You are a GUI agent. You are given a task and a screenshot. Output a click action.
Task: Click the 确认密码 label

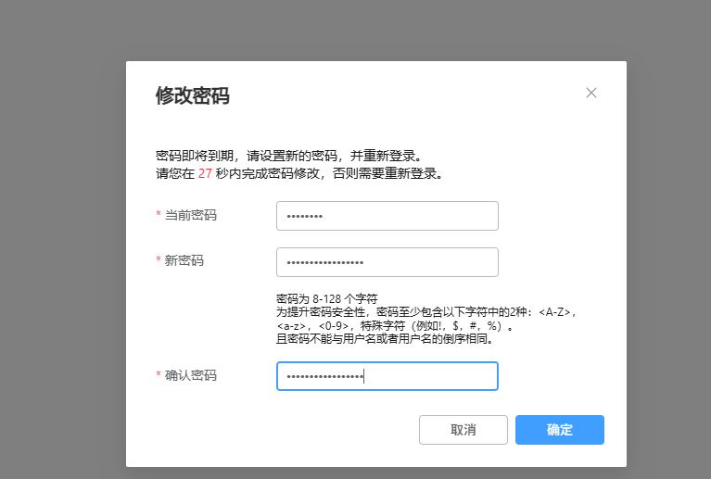(x=190, y=375)
